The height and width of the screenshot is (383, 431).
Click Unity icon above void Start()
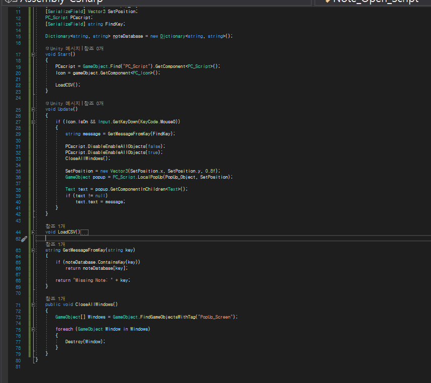(47, 48)
